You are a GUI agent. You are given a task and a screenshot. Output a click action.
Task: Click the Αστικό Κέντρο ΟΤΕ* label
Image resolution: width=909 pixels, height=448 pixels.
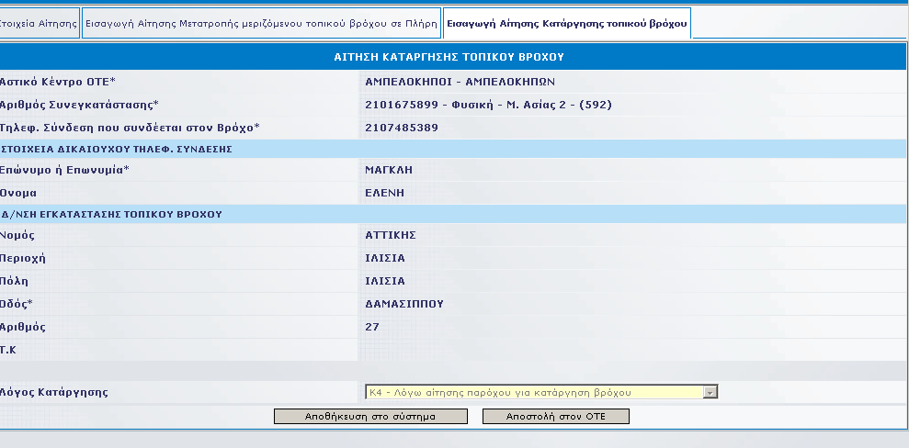click(57, 83)
